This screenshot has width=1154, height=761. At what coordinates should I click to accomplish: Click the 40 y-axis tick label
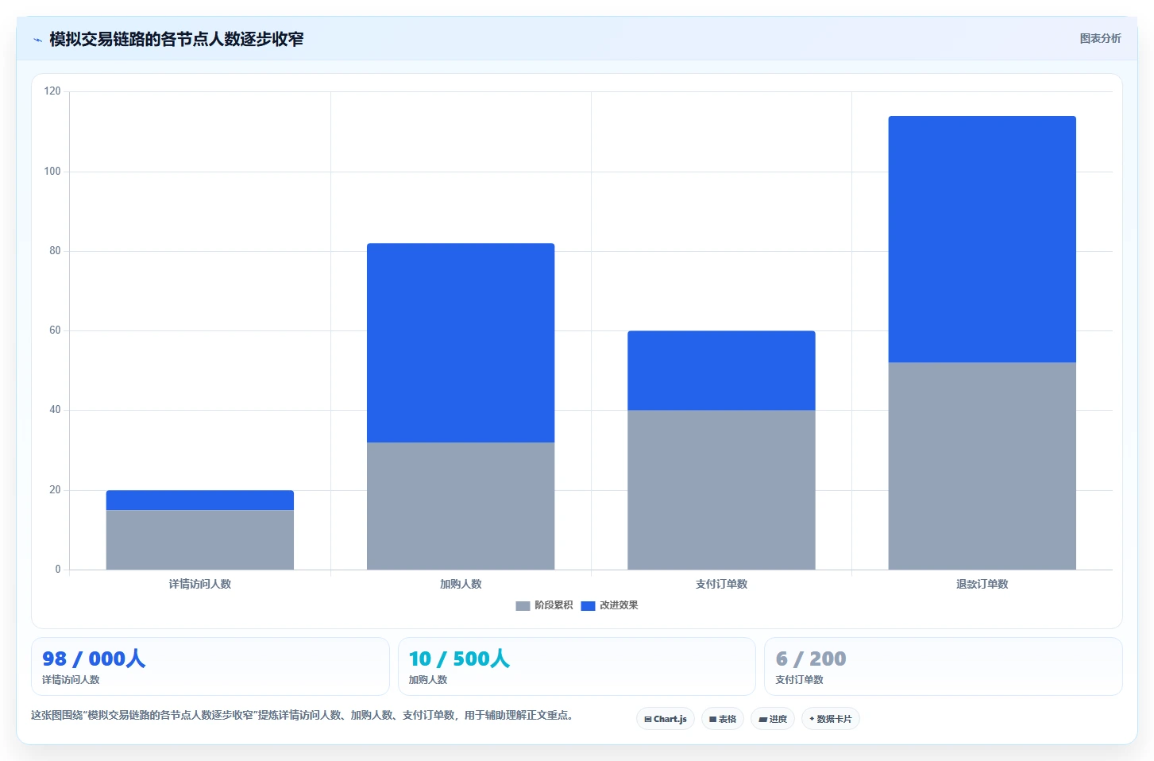click(x=55, y=410)
